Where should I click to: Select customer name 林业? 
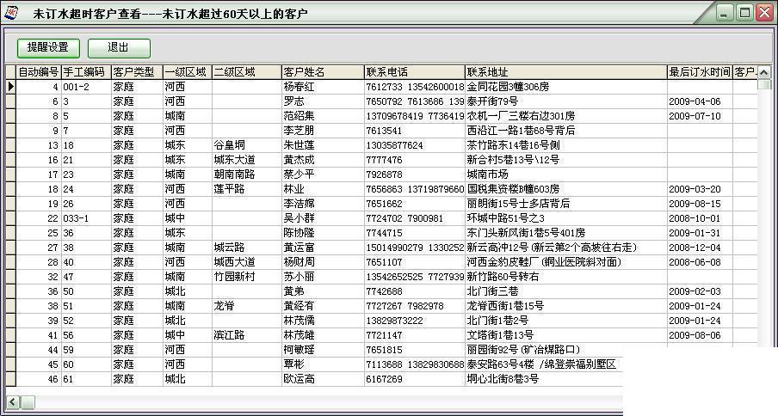(x=293, y=189)
